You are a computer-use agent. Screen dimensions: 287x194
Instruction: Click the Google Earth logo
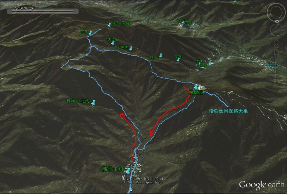(262, 185)
